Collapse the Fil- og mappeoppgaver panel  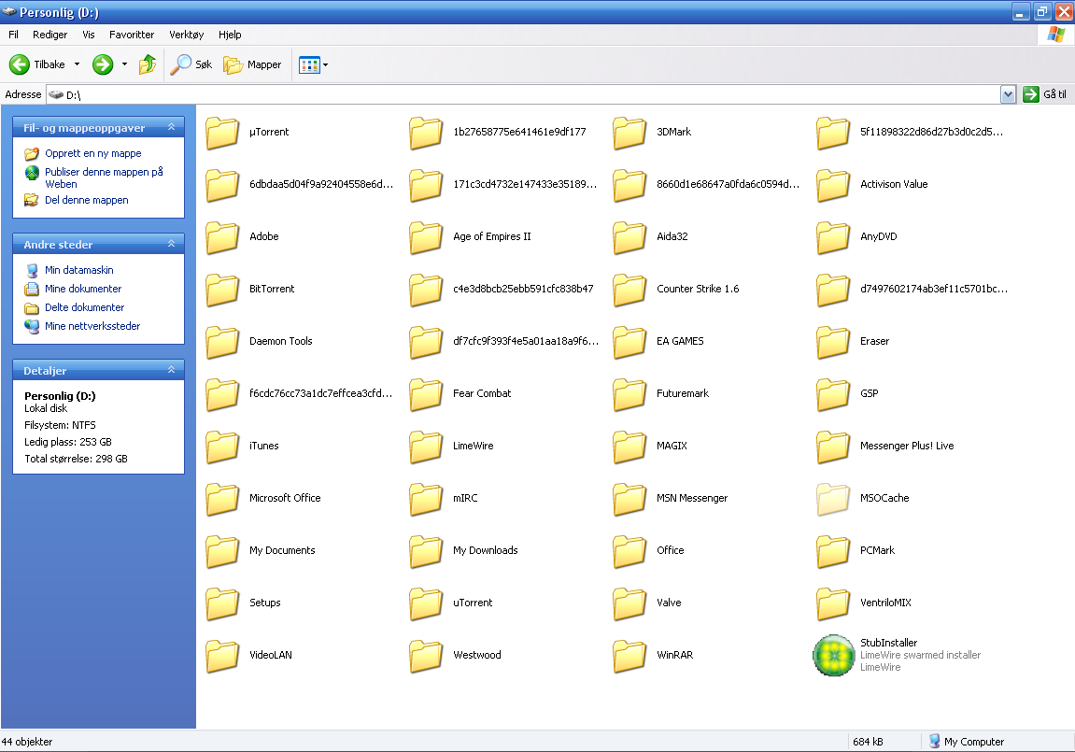171,128
